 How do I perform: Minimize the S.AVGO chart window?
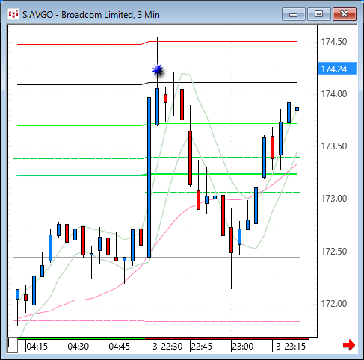(294, 14)
